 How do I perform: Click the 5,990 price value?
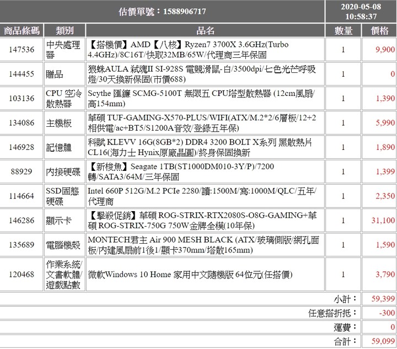(385, 123)
